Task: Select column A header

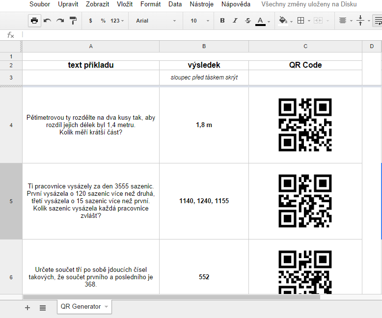Action: coord(91,46)
